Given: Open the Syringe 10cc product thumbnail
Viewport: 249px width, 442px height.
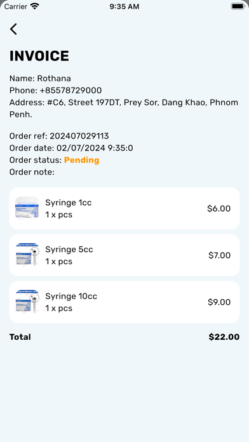Looking at the screenshot, I should point(27,302).
